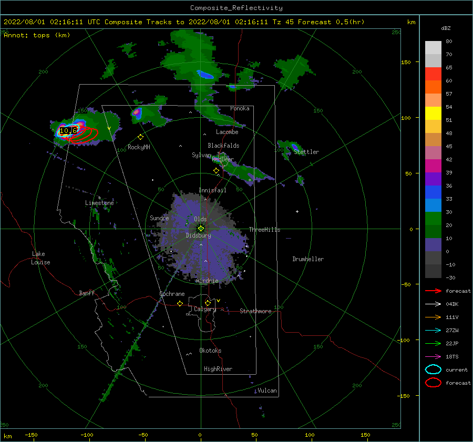
Task: Click the Calgary city label
Action: [205, 309]
